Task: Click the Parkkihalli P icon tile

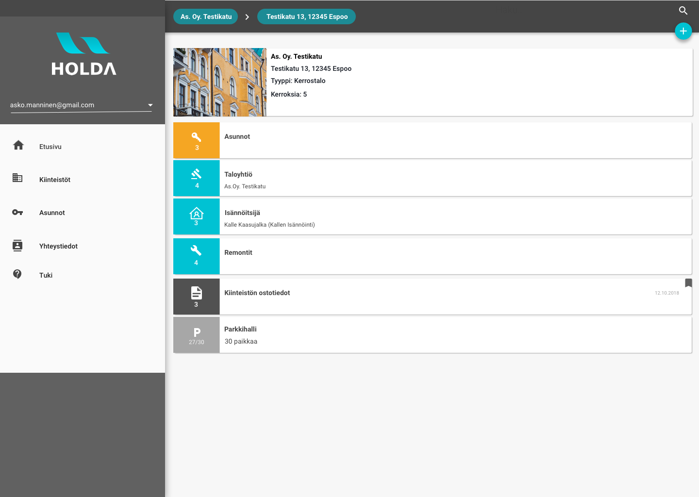Action: 197,335
